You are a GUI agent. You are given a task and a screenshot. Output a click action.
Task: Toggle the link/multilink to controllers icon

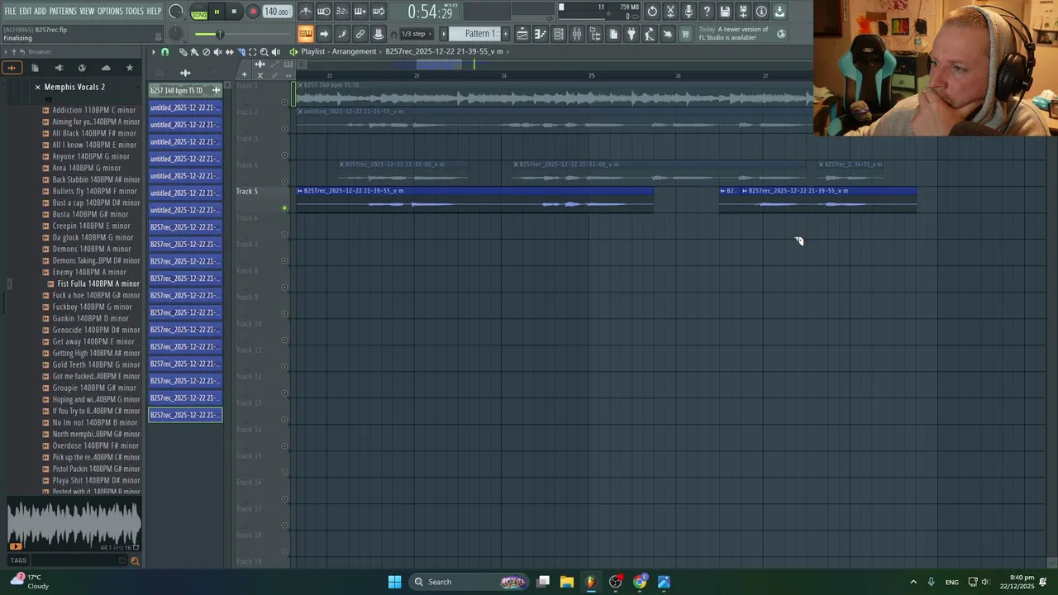tap(360, 34)
